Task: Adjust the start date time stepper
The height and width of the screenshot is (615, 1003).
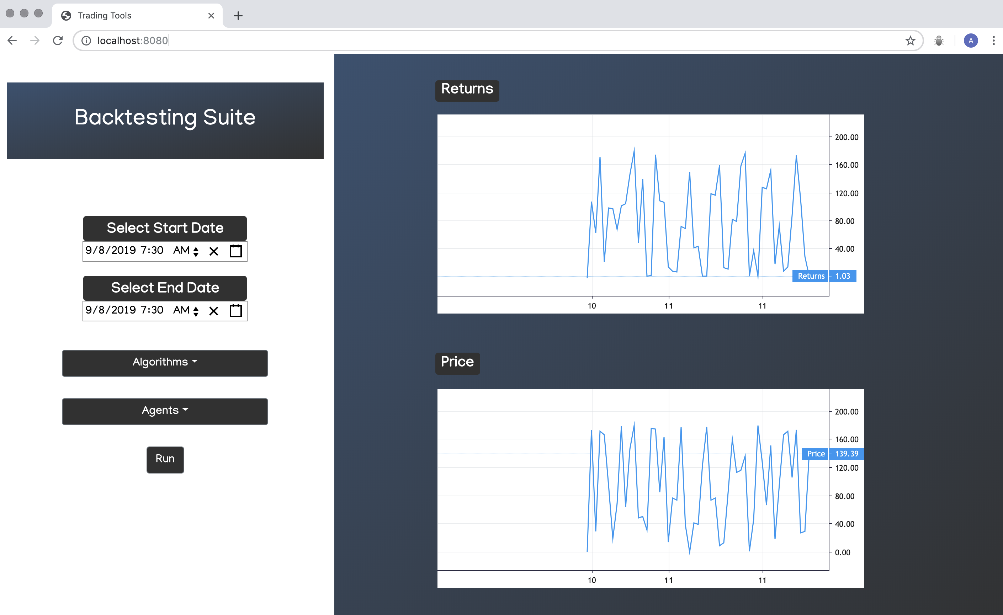Action: (196, 251)
